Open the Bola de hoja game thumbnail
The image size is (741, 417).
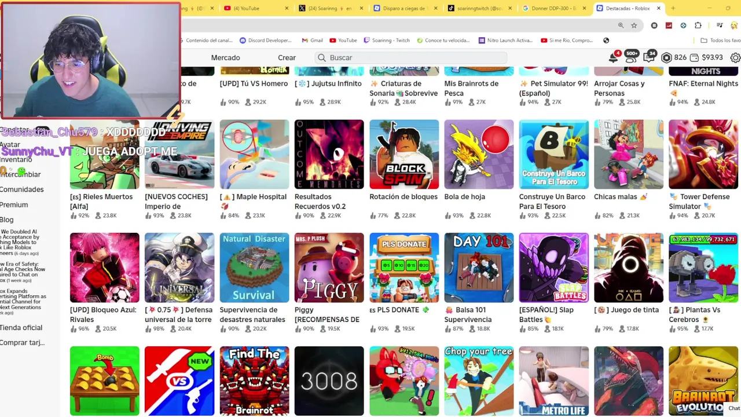479,154
